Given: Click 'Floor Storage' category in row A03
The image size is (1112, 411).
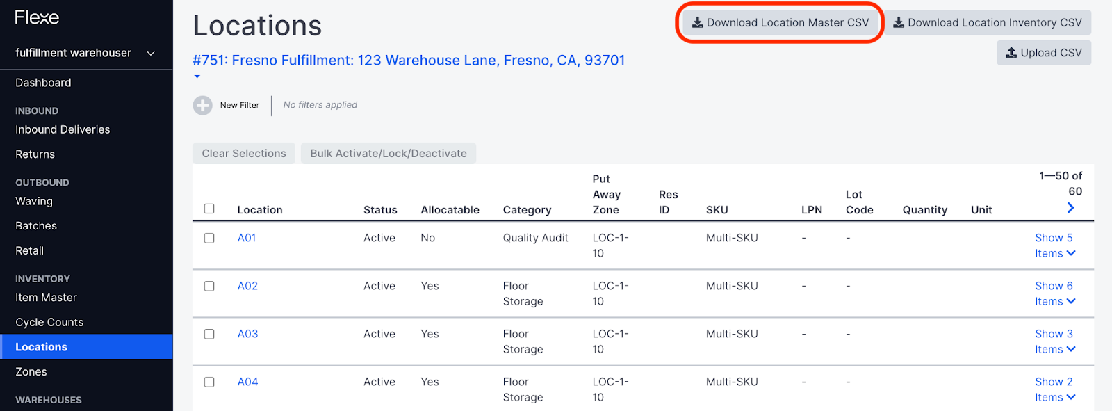Looking at the screenshot, I should [x=523, y=341].
